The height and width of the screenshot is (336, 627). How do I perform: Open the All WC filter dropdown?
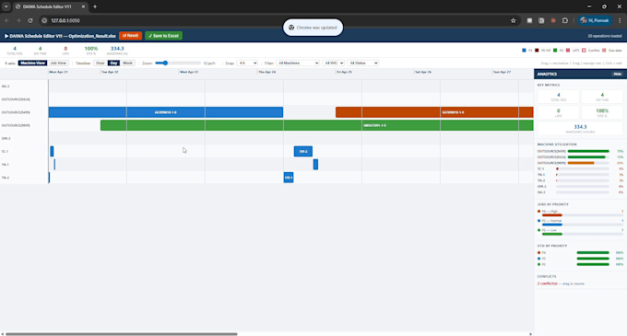tap(334, 63)
